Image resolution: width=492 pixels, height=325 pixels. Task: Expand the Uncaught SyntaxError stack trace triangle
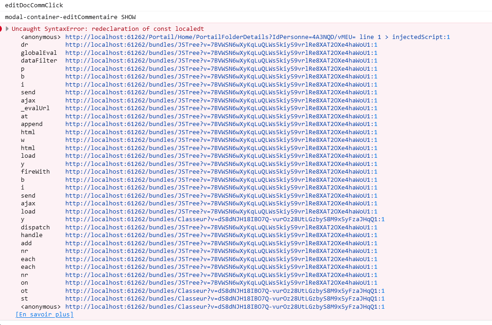(7, 29)
